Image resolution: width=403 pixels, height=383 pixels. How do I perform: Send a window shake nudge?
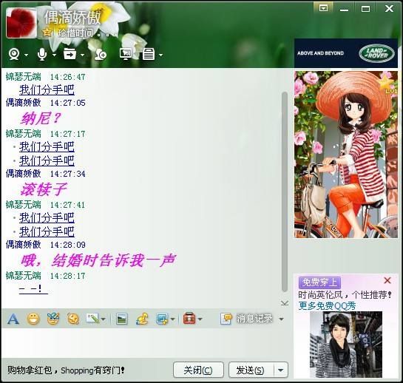(73, 319)
